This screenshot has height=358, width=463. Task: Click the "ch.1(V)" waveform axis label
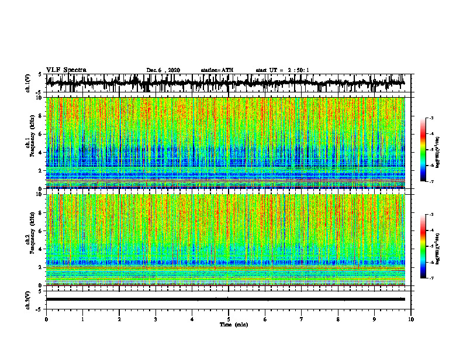coord(28,83)
